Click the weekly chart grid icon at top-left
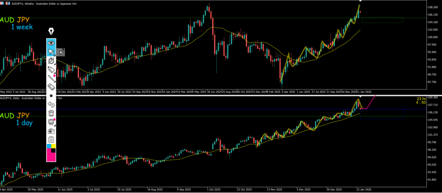Viewport: 442px width, 193px height. point(3,3)
